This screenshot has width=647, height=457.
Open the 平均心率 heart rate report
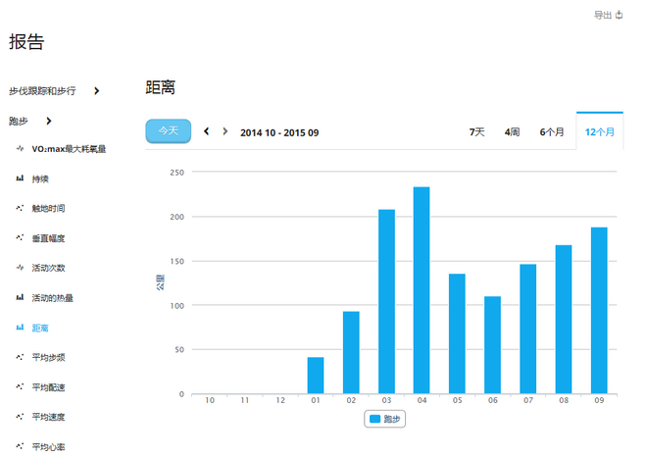[48, 447]
